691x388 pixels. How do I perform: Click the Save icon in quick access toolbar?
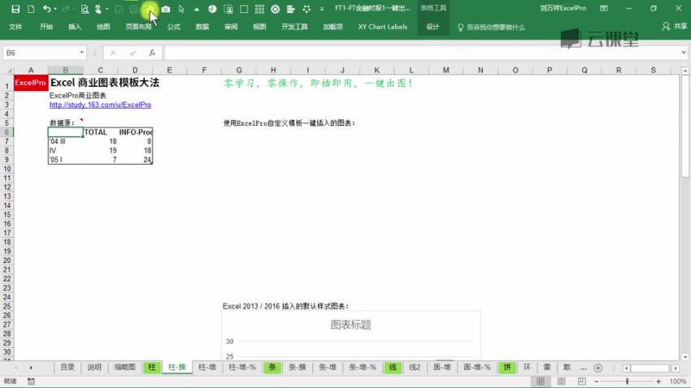pyautogui.click(x=14, y=9)
